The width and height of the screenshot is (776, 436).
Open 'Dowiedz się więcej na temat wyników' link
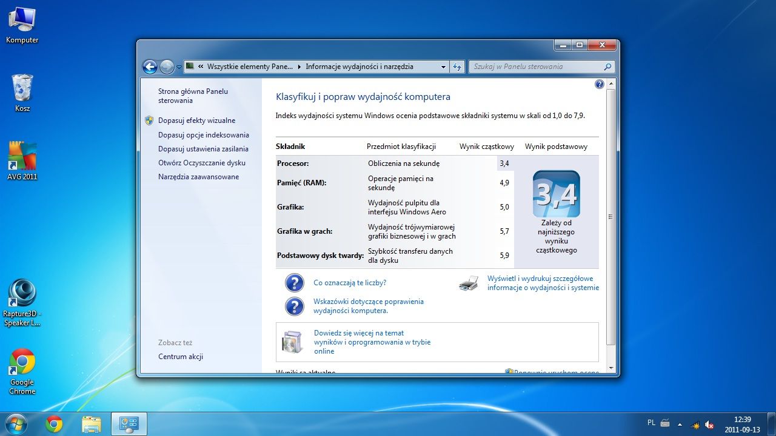(x=372, y=342)
